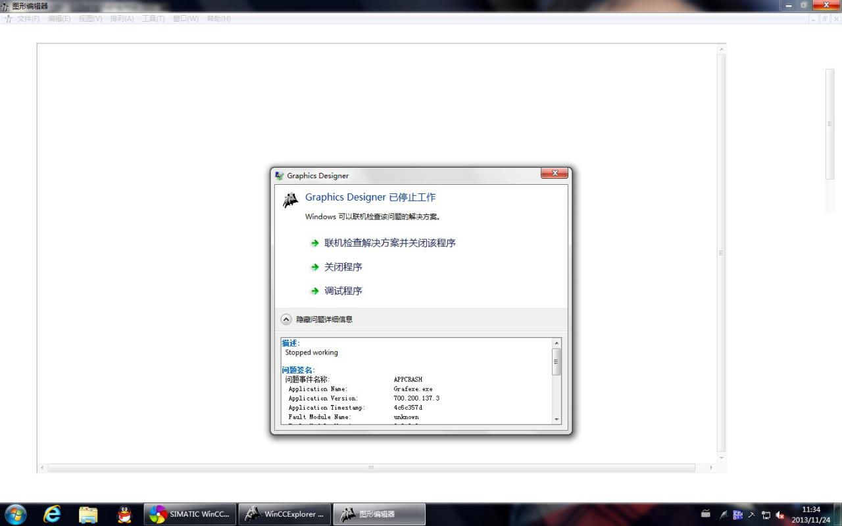This screenshot has height=526, width=842.
Task: Close the Graphics Designer error dialog
Action: point(555,174)
